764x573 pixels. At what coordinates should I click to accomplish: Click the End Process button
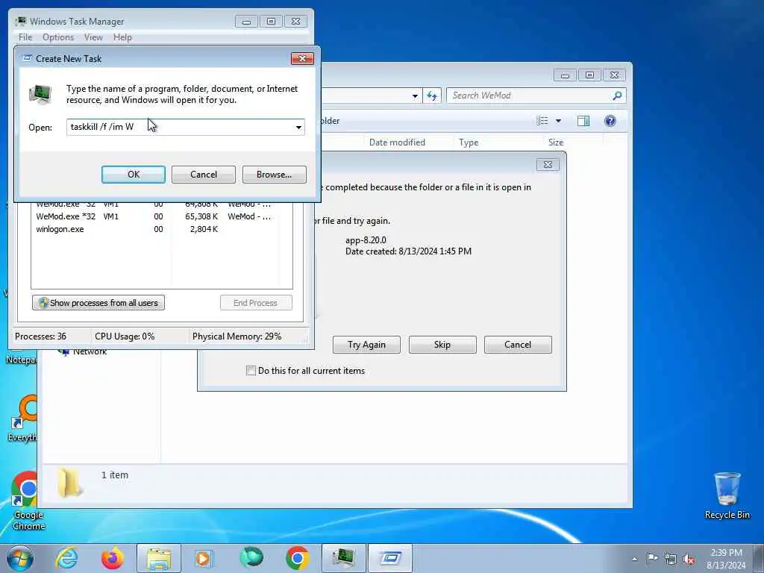[x=256, y=303]
